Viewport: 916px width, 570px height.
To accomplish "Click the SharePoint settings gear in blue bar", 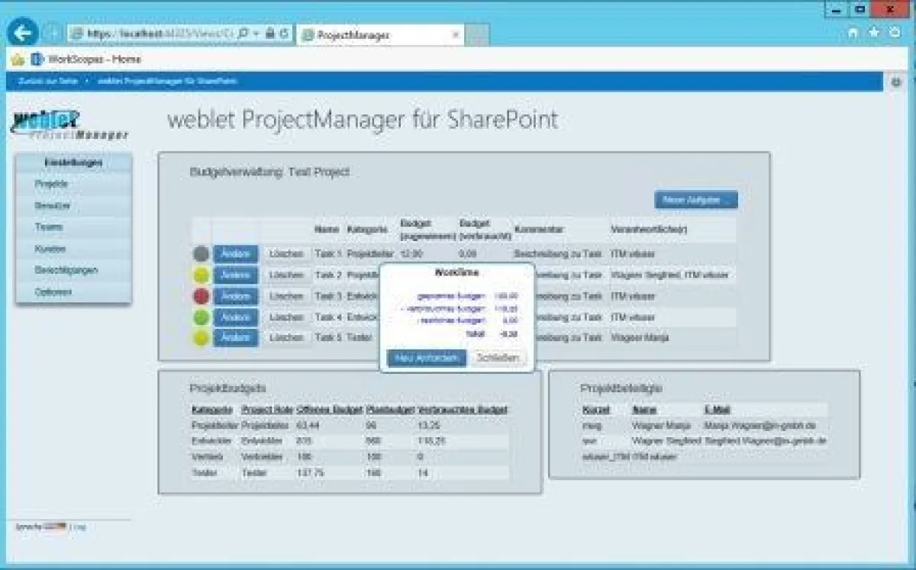I will 896,82.
